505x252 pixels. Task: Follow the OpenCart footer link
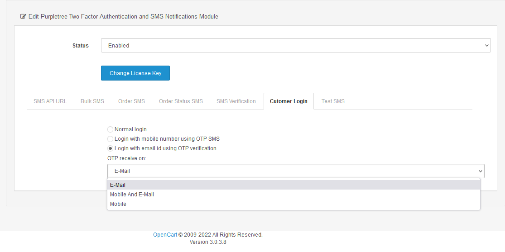click(x=165, y=235)
